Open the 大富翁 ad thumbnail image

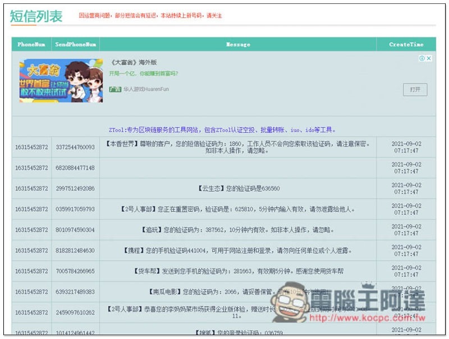pyautogui.click(x=61, y=81)
